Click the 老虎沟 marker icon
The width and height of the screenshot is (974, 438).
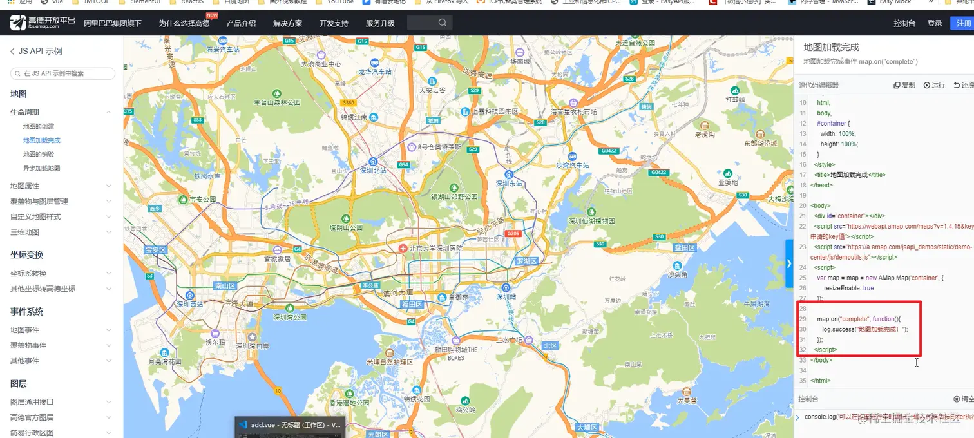(705, 126)
